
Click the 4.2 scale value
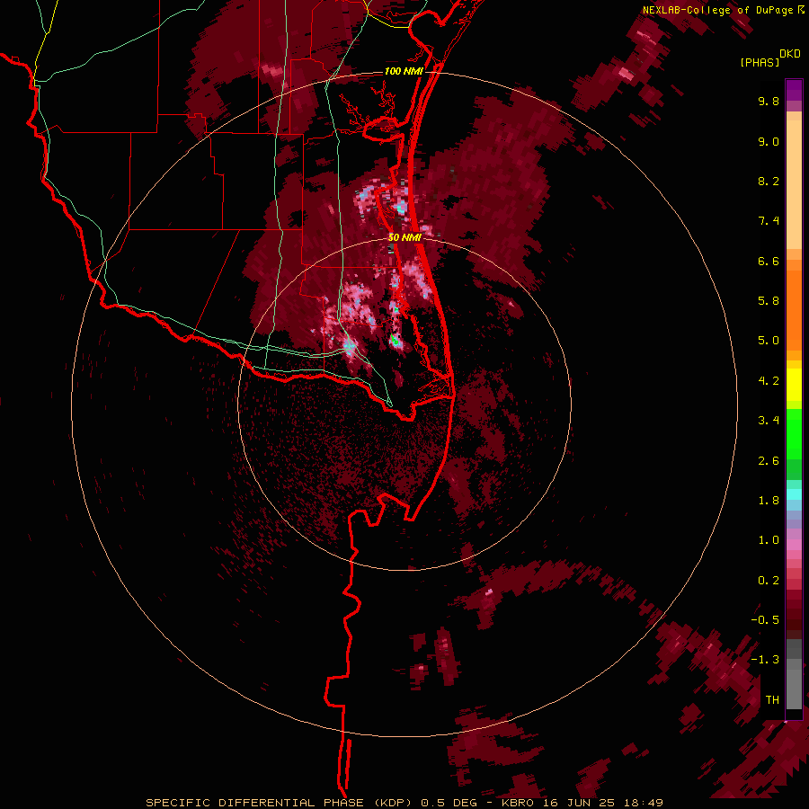click(769, 381)
